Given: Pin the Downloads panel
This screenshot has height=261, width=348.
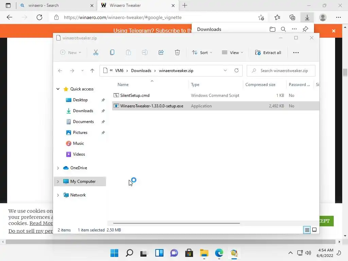Looking at the screenshot, I should 306,29.
